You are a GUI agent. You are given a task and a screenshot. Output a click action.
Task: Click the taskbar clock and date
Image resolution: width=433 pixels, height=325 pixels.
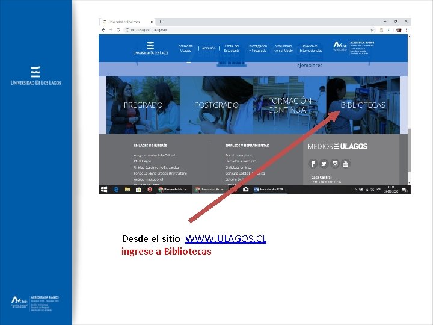pyautogui.click(x=390, y=190)
